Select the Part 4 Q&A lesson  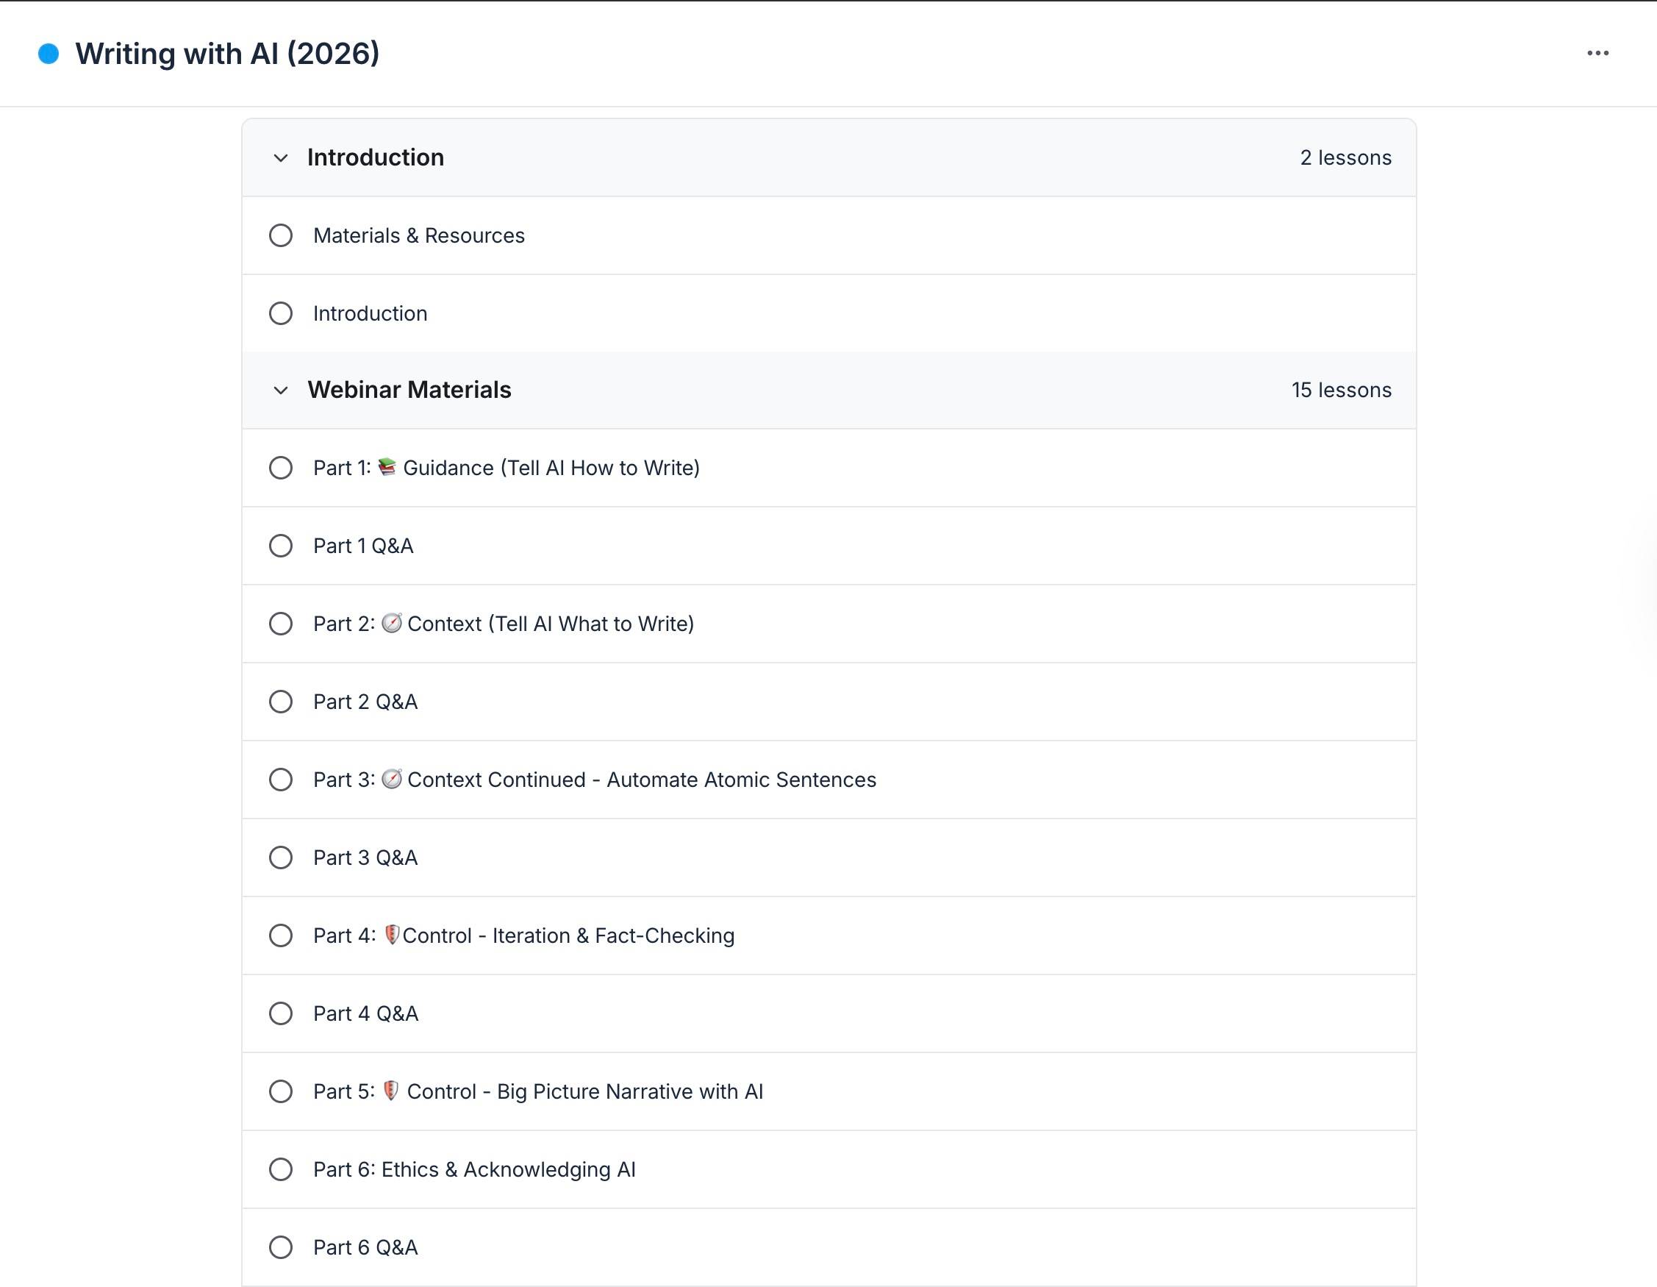click(365, 1014)
